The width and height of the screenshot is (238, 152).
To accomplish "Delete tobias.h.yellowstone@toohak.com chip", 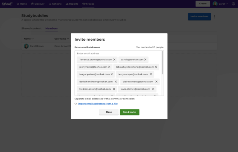I will coord(156,67).
